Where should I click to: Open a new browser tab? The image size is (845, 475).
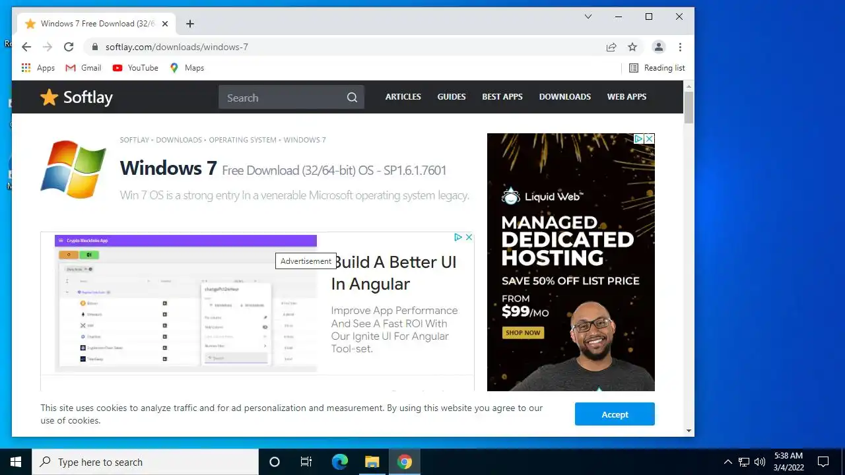(190, 24)
